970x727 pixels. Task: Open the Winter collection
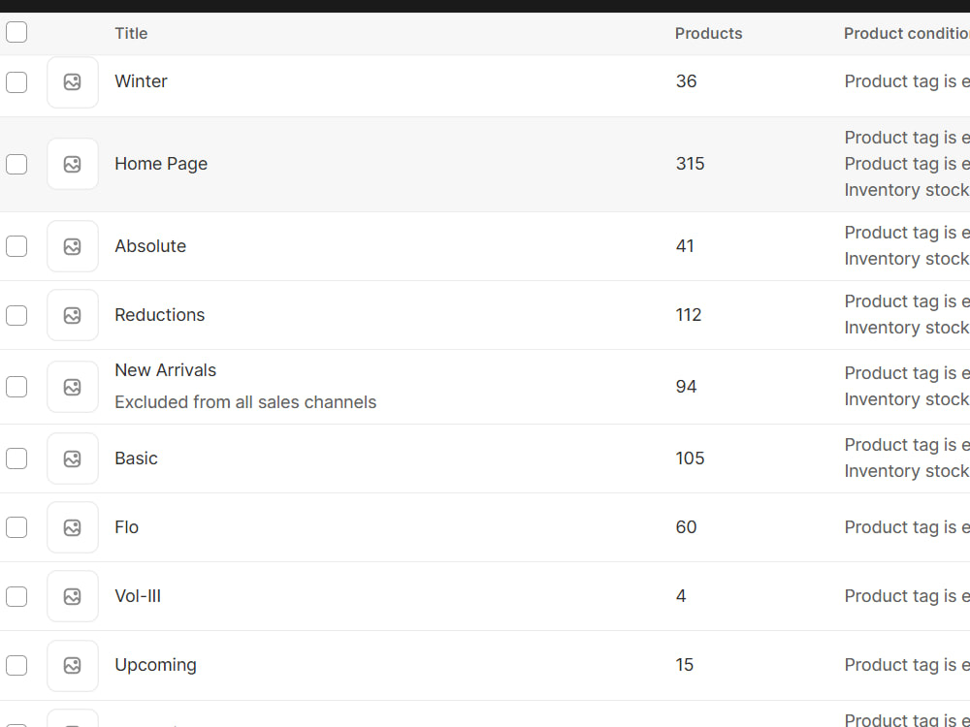pyautogui.click(x=141, y=81)
